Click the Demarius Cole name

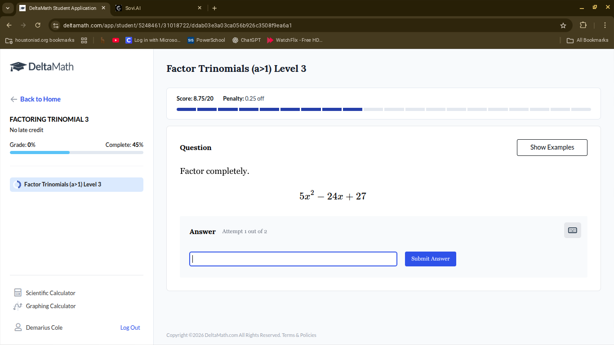click(44, 327)
